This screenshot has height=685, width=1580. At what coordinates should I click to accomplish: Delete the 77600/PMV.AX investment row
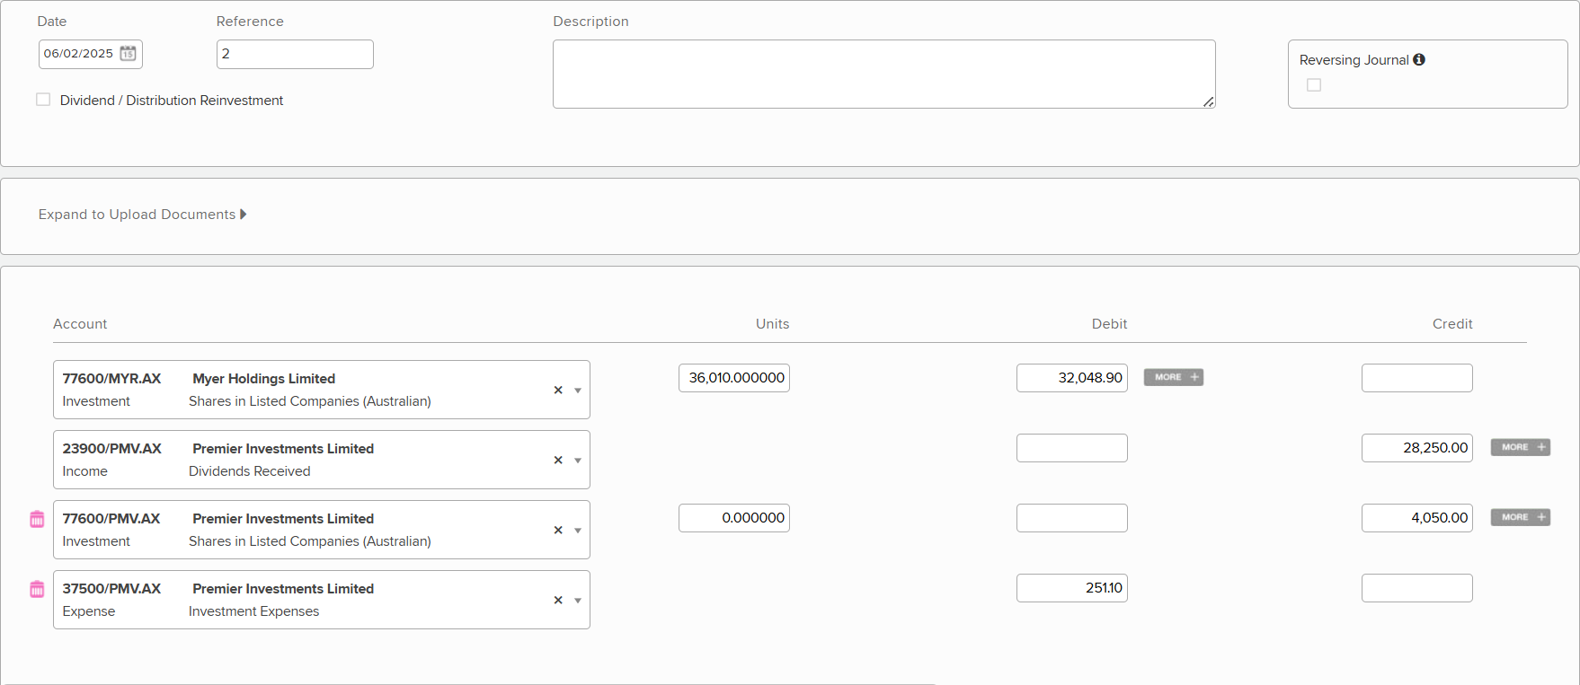37,519
